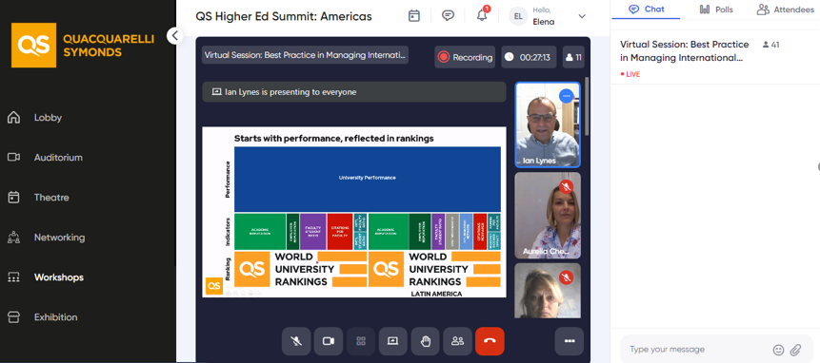Raise your hand
Image resolution: width=820 pixels, height=363 pixels.
(x=425, y=341)
